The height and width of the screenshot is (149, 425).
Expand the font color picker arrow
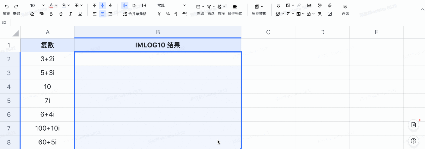56,5
